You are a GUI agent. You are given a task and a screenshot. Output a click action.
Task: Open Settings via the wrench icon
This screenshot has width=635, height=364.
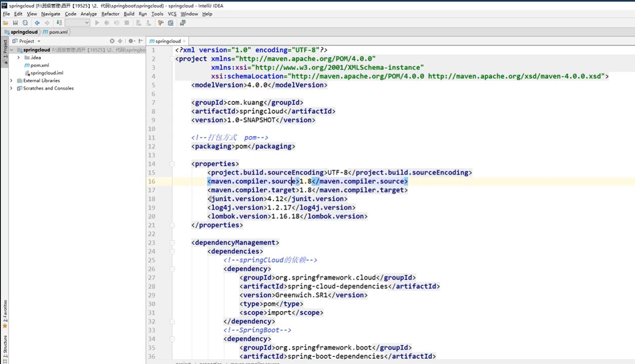click(161, 23)
